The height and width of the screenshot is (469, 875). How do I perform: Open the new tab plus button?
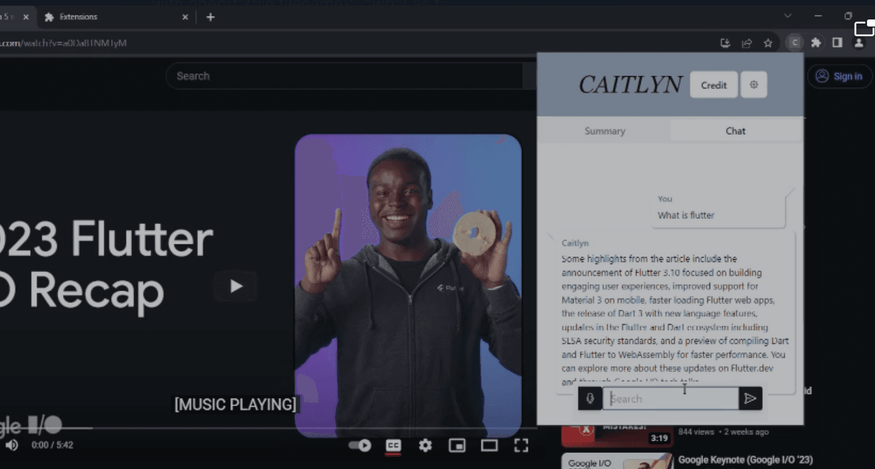[210, 17]
